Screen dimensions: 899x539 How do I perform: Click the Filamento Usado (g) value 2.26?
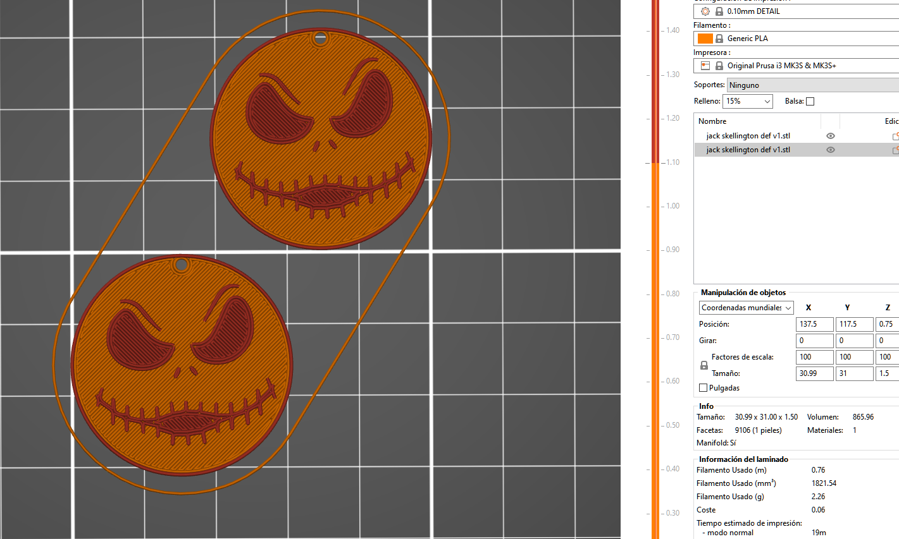coord(818,497)
